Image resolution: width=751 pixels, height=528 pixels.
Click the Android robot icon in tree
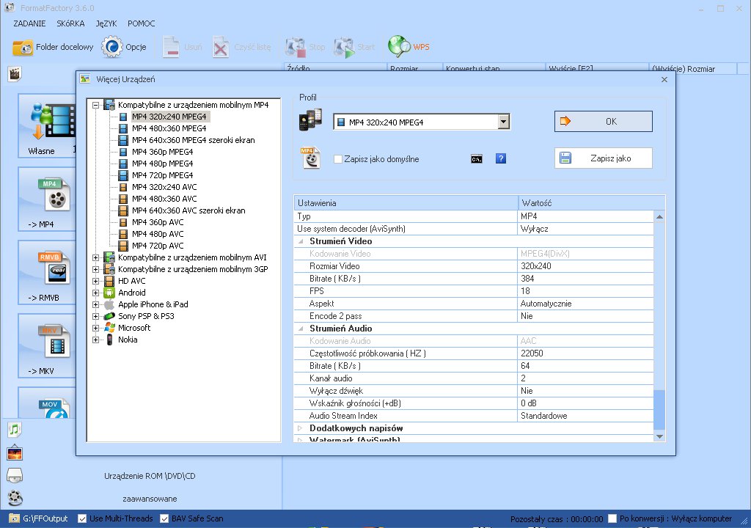109,293
